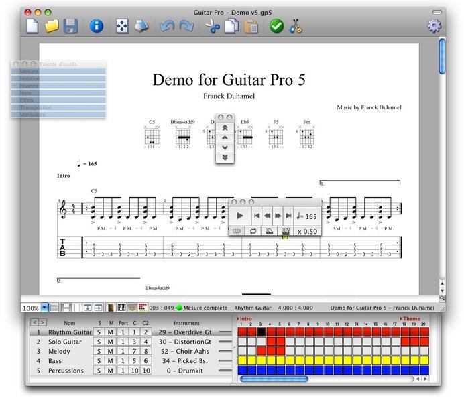Expand the Note section in the Palette d'outils
Image resolution: width=464 pixels, height=402 pixels.
58,93
